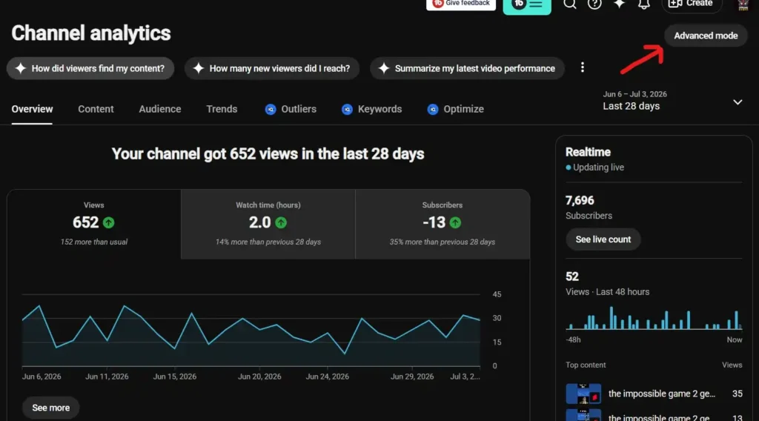Switch to Advanced mode
This screenshot has height=421, width=759.
[706, 36]
